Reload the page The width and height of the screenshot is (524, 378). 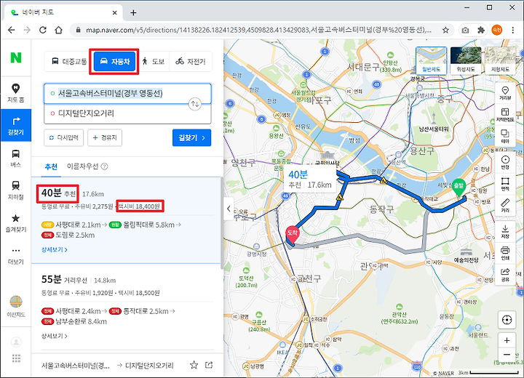tap(43, 30)
